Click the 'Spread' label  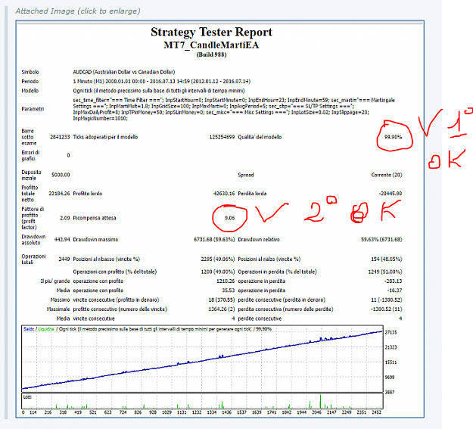coord(246,175)
